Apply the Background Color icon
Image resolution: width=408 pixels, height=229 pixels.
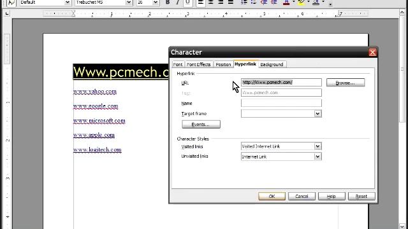316,3
